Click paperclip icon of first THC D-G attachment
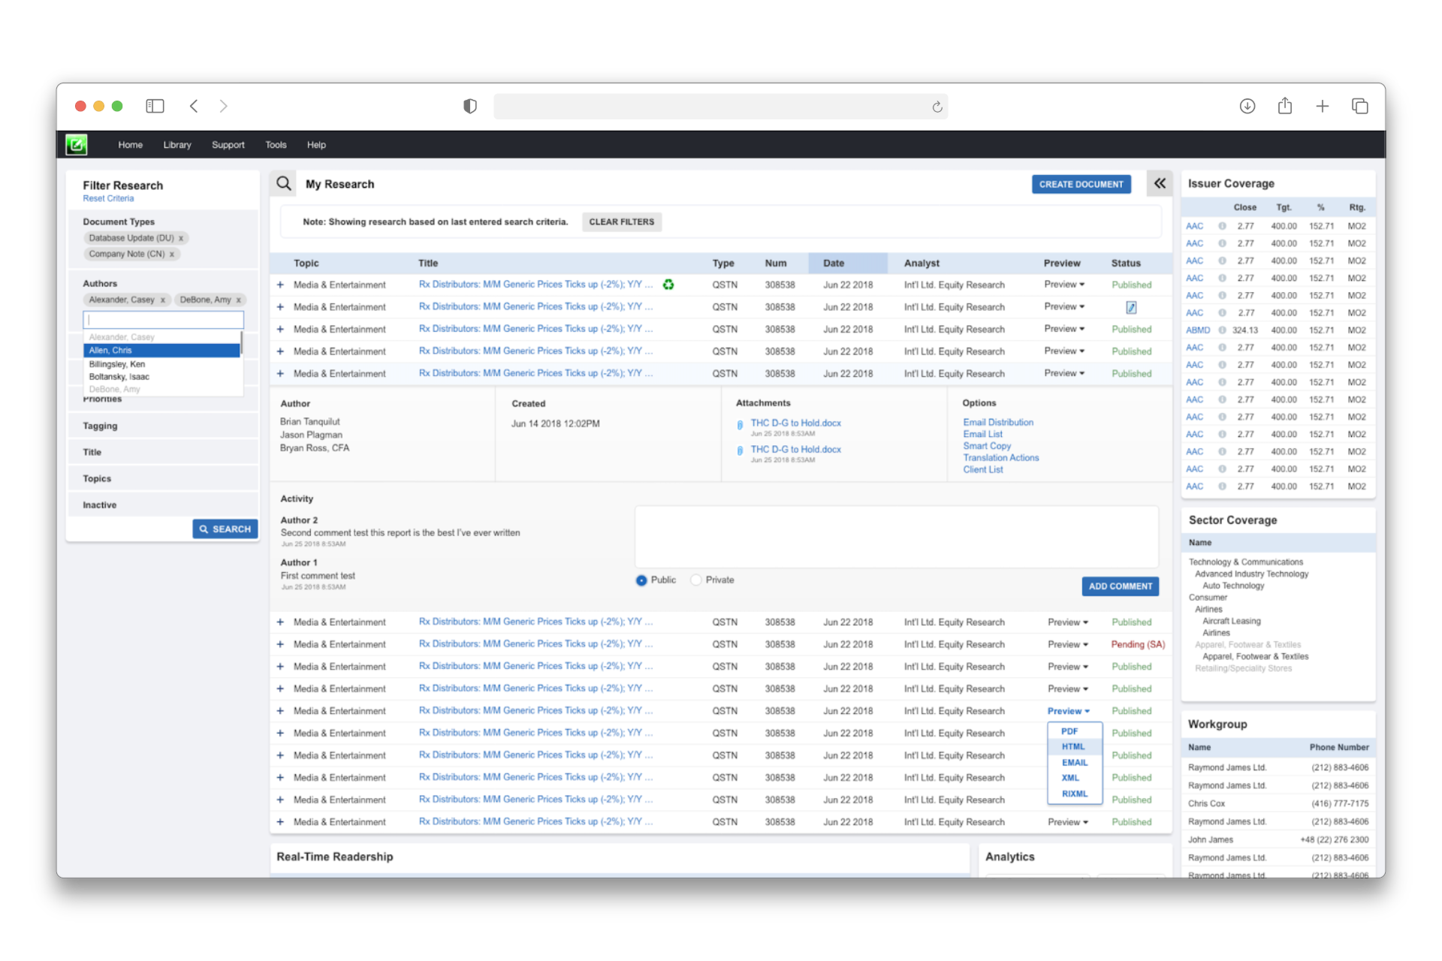This screenshot has width=1442, height=961. [740, 425]
